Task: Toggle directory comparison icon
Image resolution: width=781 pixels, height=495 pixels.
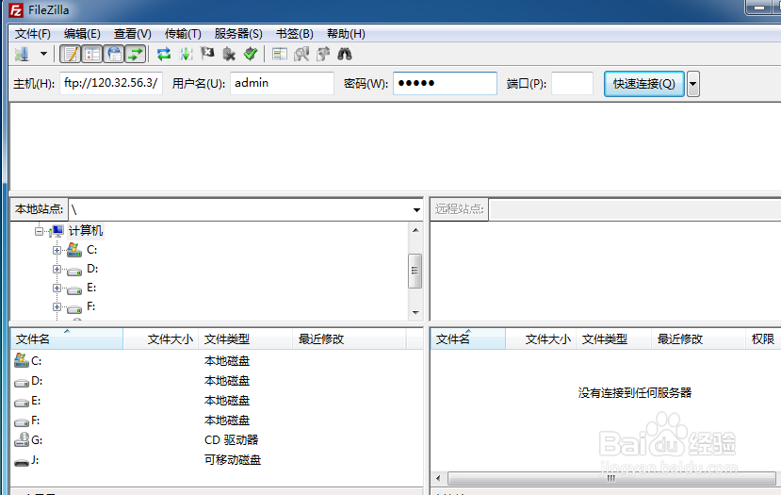Action: point(301,54)
